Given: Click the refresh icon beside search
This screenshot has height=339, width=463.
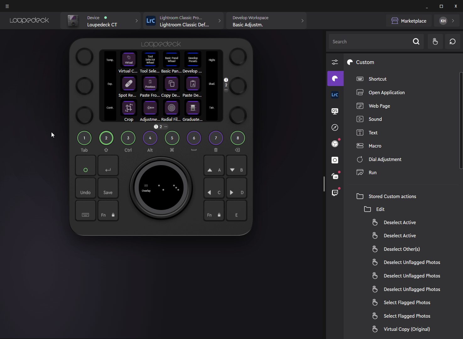Looking at the screenshot, I should click(452, 42).
